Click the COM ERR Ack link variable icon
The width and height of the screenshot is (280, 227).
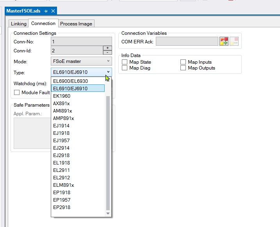224,41
